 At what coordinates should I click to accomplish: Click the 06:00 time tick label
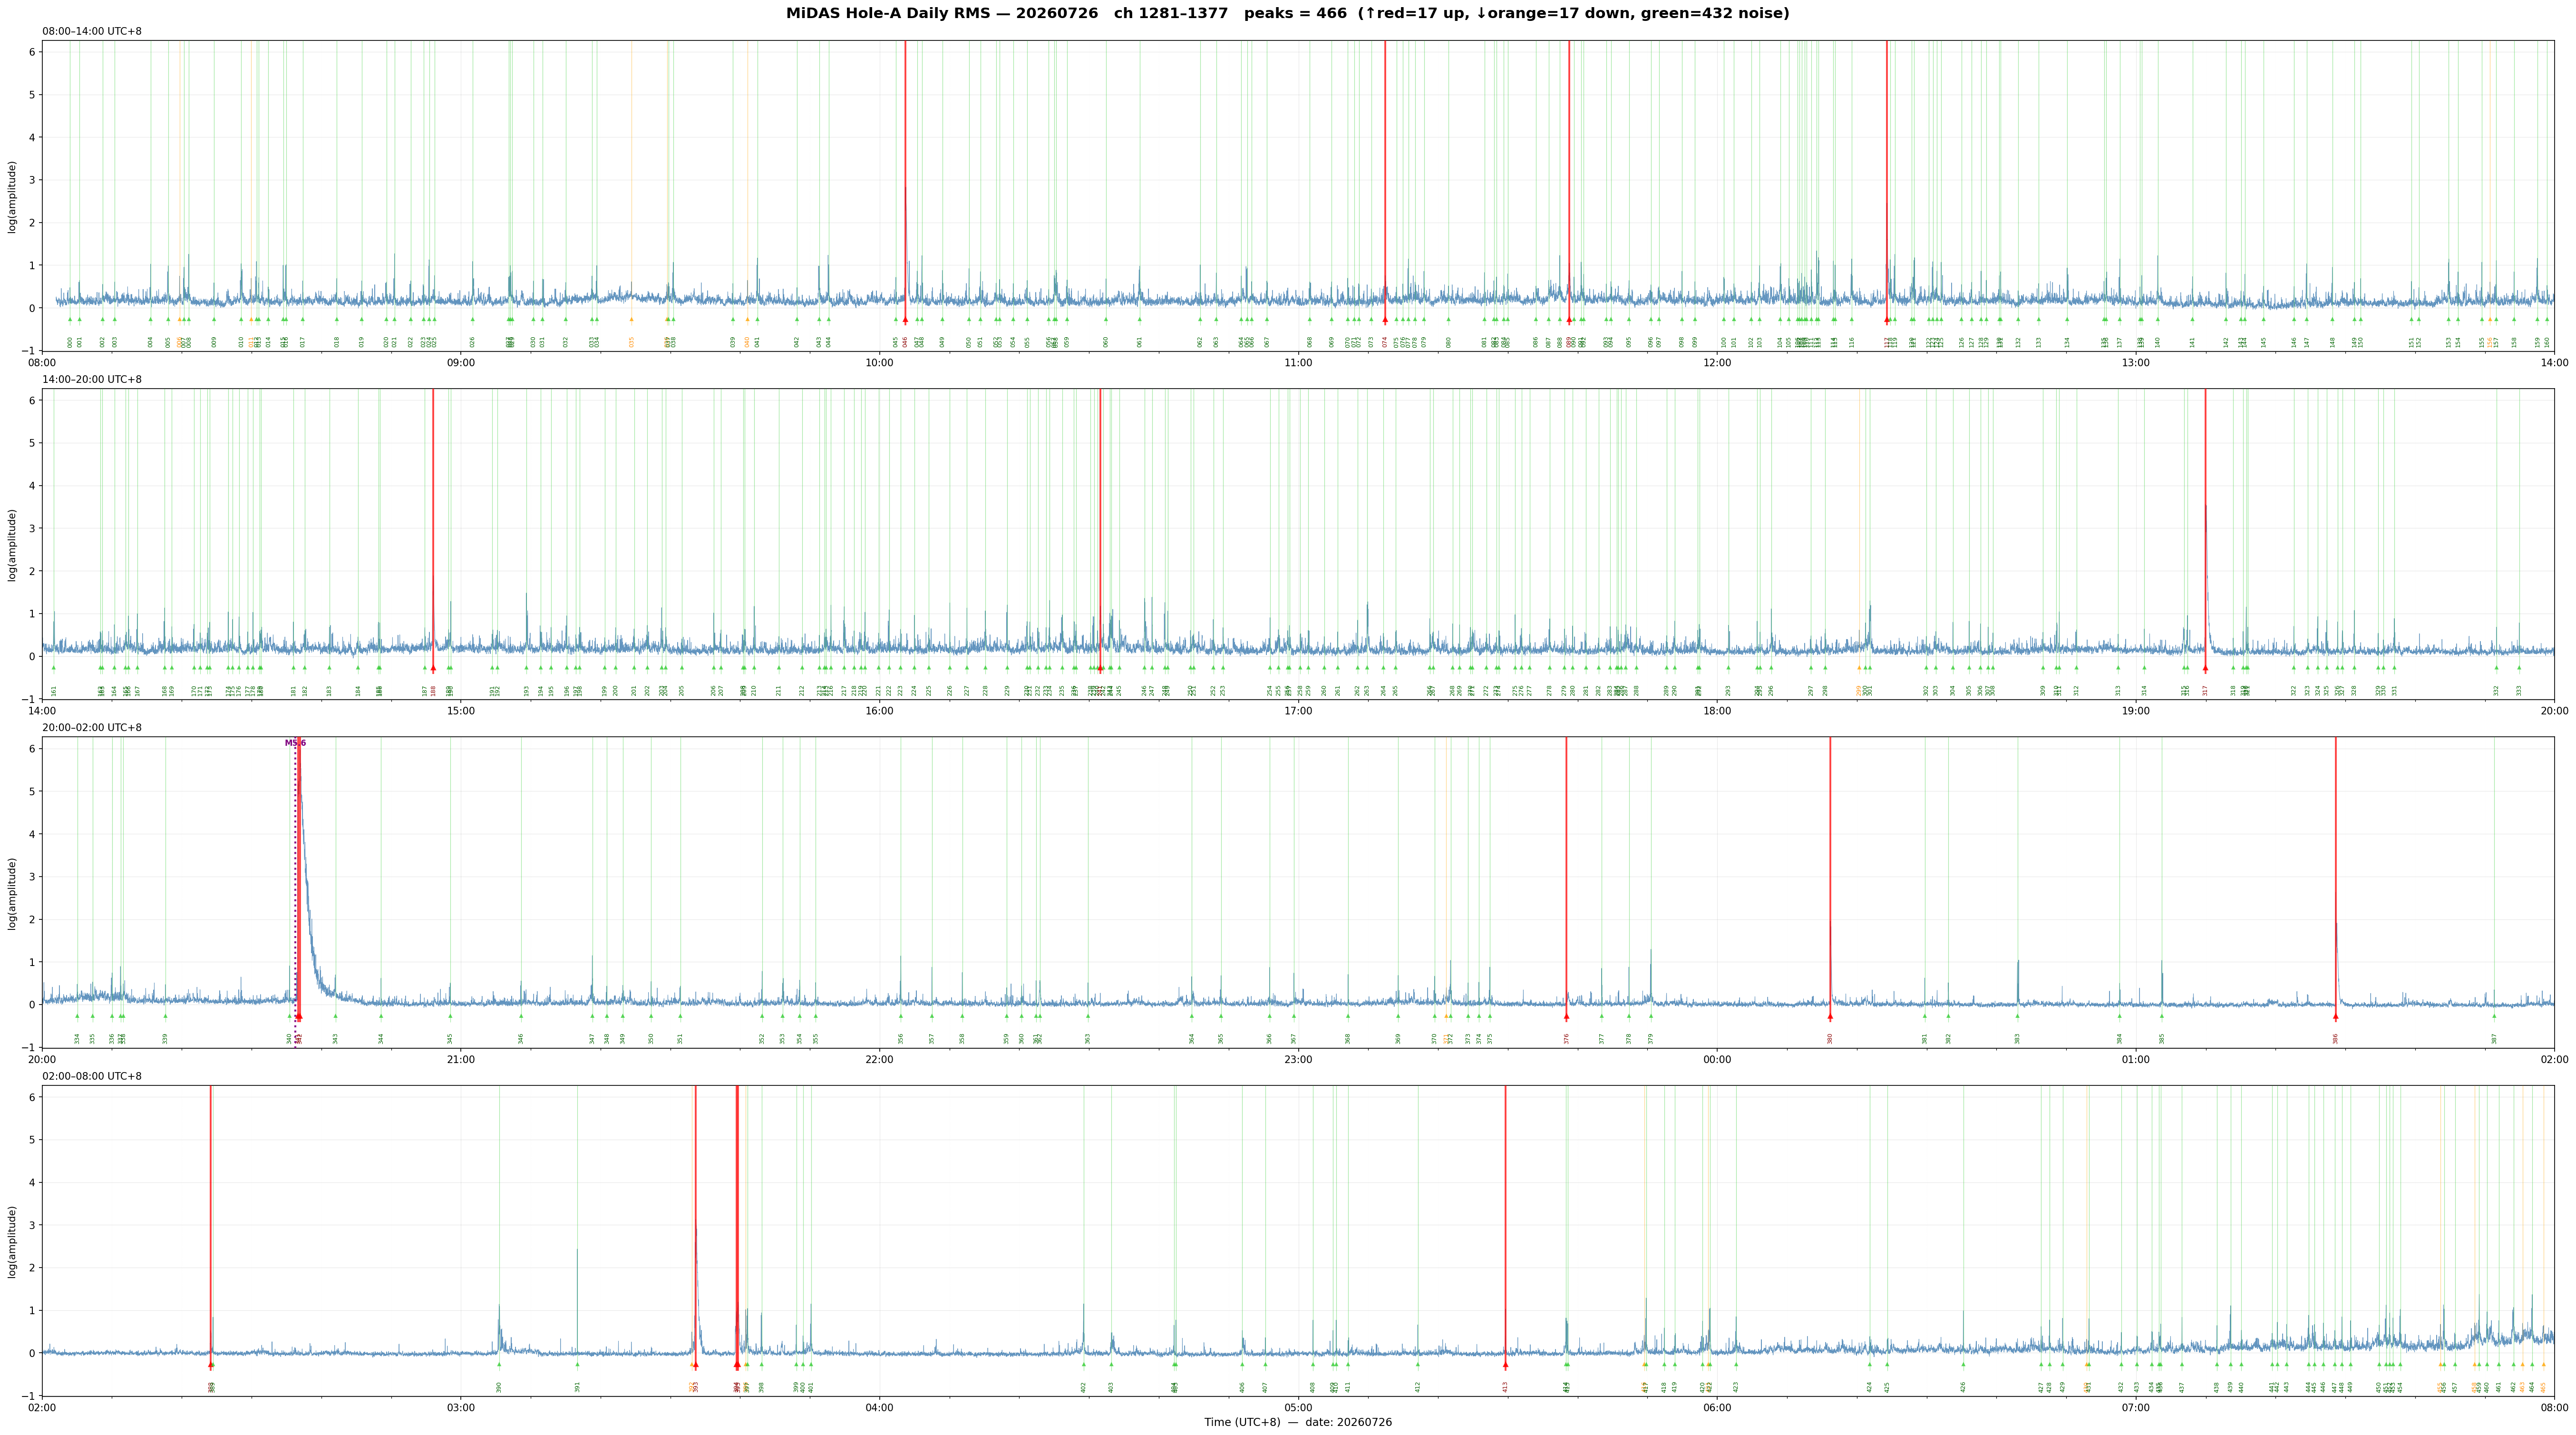1717,1407
